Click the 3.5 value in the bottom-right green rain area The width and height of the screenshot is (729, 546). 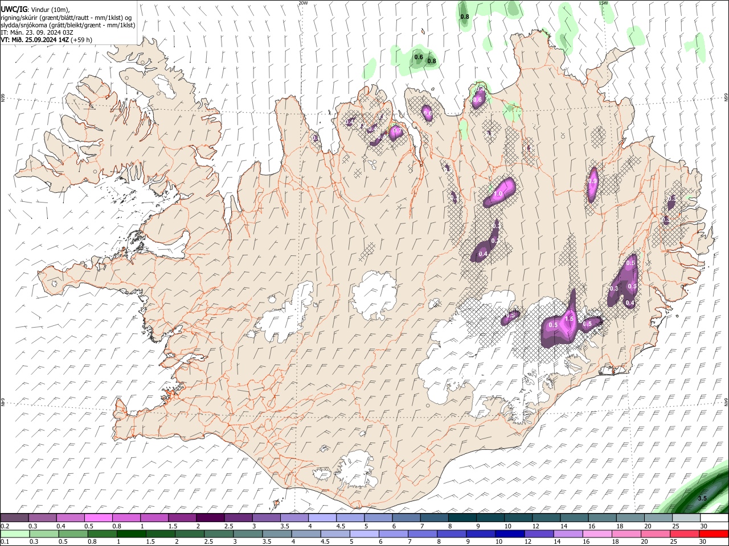coord(702,498)
